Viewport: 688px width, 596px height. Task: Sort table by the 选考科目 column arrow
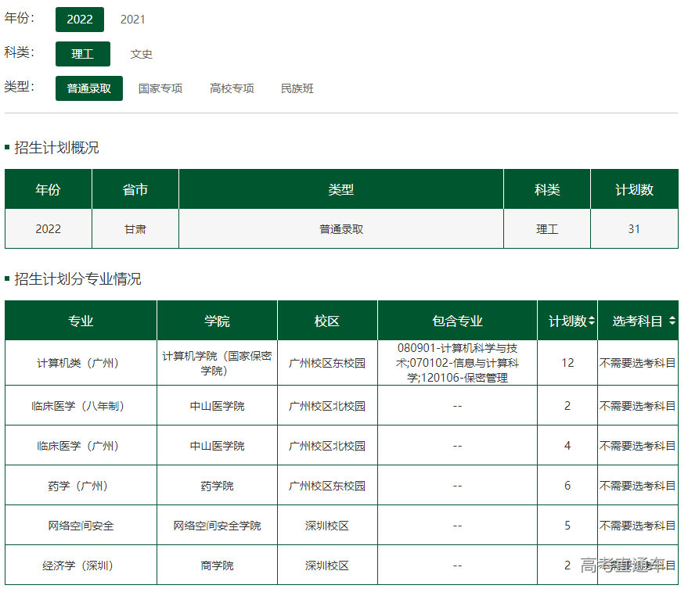pos(674,321)
